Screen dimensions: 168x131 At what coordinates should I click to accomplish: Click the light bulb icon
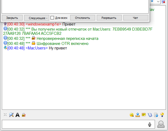tap(162, 115)
